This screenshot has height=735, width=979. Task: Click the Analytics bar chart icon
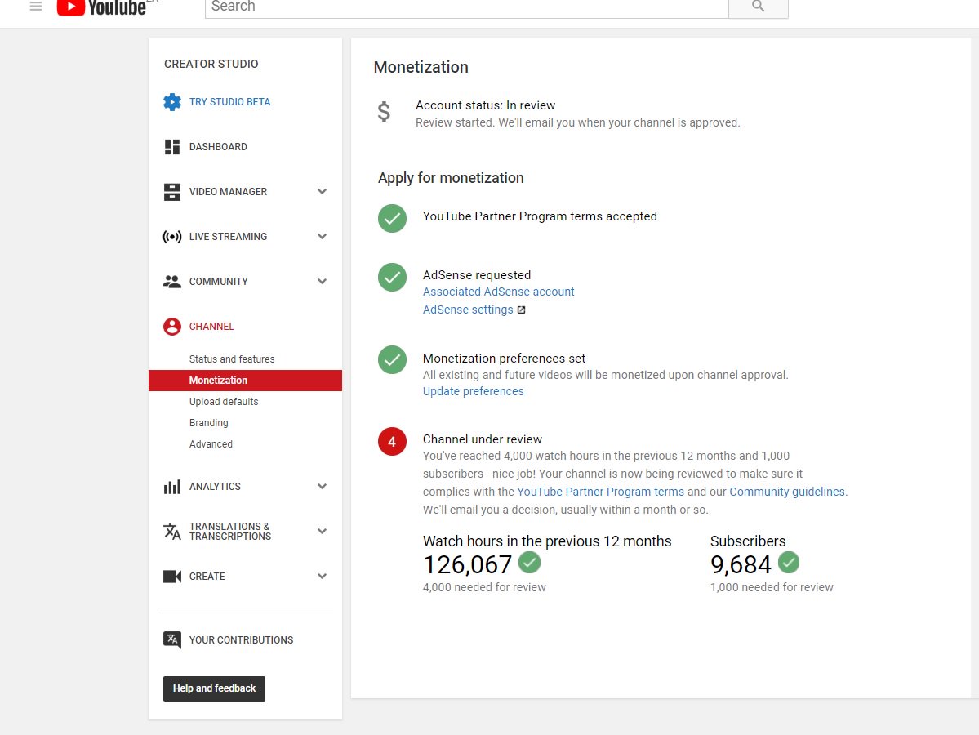(x=172, y=487)
